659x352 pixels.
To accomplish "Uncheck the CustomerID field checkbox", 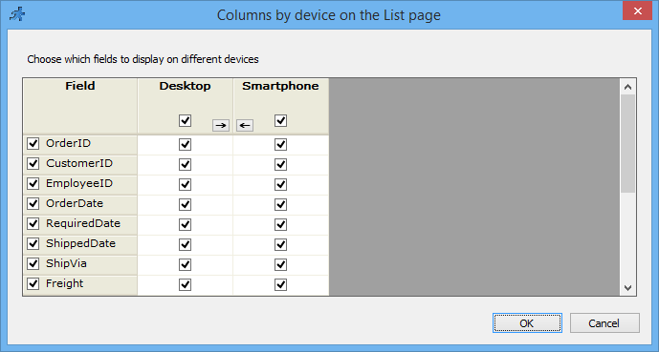I will (x=33, y=163).
